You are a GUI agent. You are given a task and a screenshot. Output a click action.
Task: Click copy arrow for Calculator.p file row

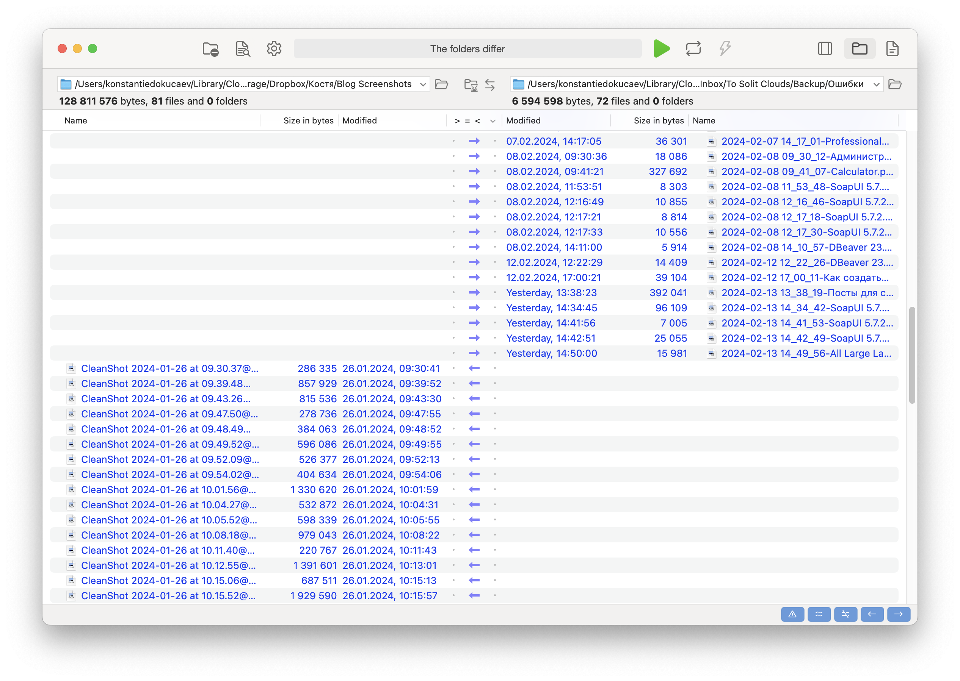point(474,172)
